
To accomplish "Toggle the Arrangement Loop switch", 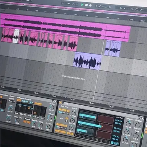I will tap(137, 10).
